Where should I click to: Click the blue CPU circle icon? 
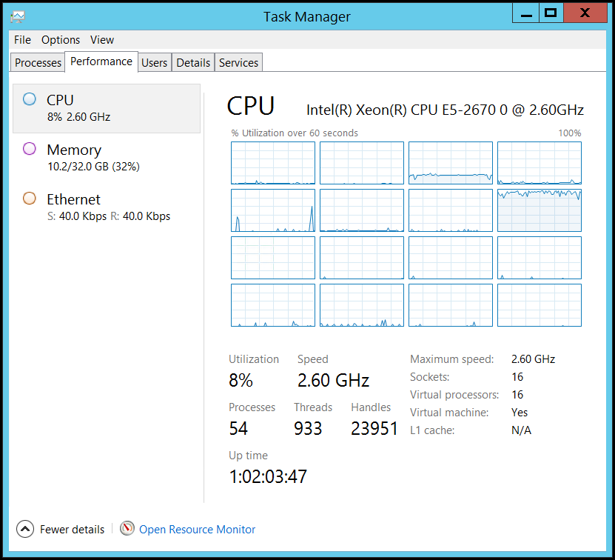point(30,99)
